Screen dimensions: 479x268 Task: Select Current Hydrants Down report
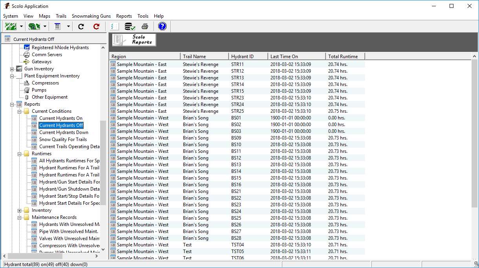64,132
